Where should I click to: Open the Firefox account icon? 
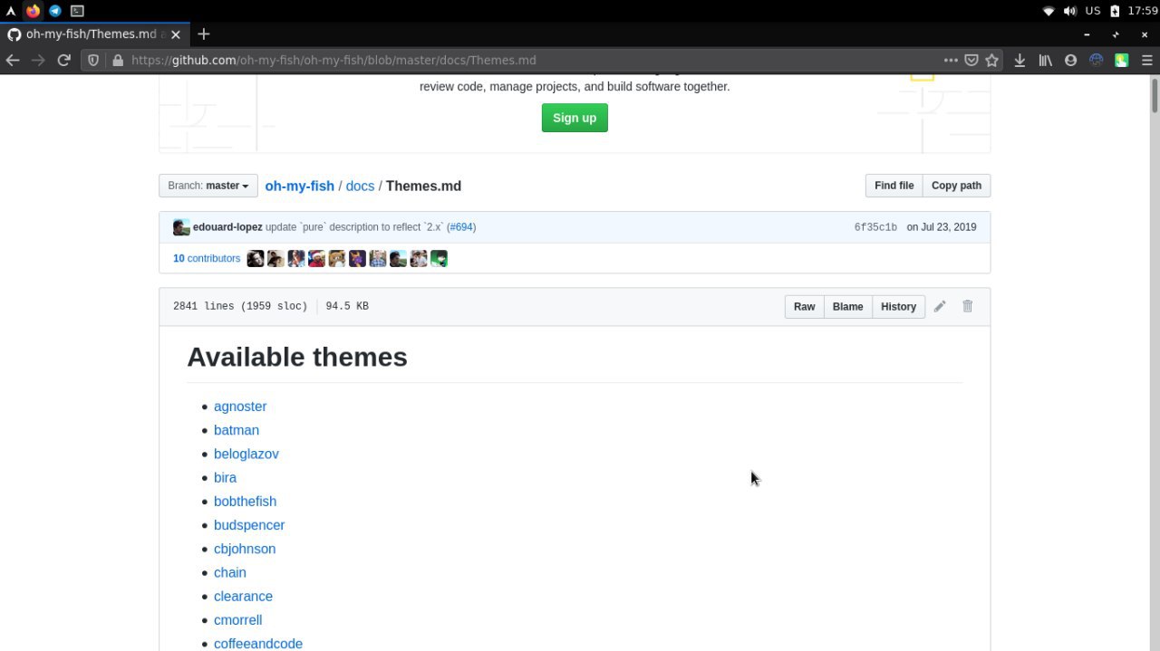[1070, 60]
